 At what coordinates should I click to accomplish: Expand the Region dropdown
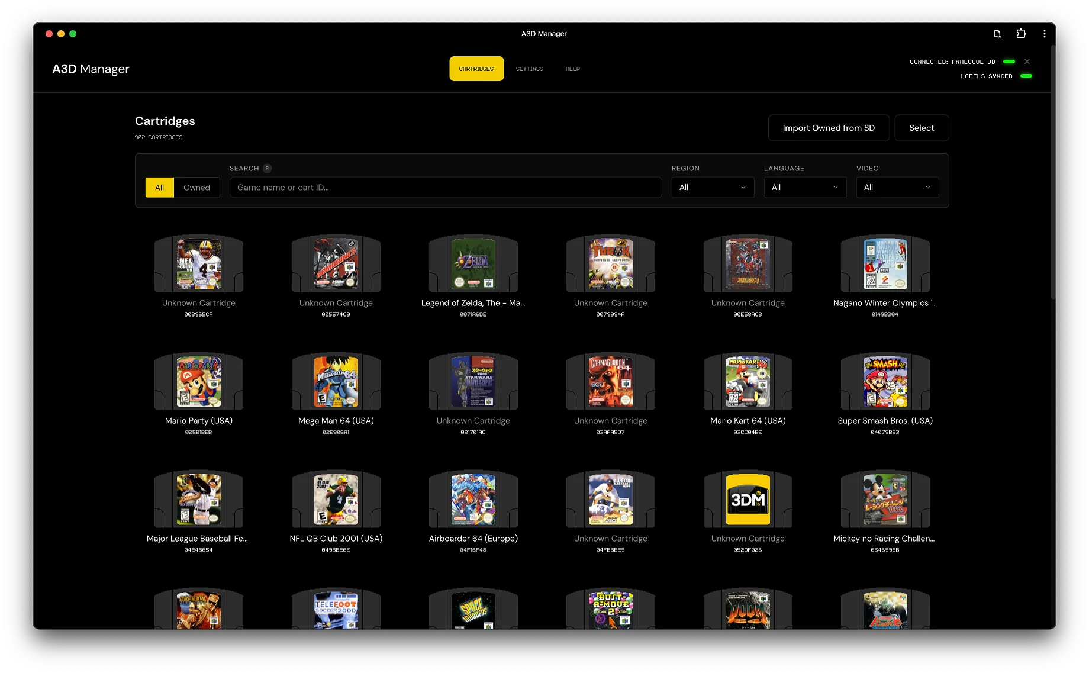pyautogui.click(x=713, y=188)
